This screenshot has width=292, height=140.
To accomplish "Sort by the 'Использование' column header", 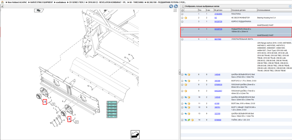I will [274, 10].
